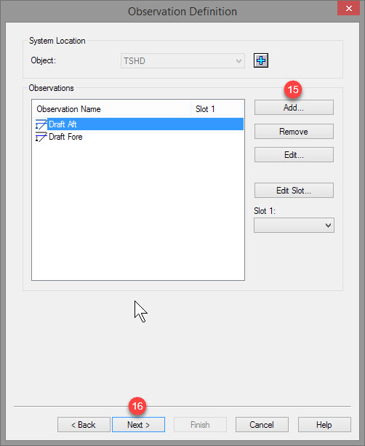Viewport: 365px width, 446px height.
Task: Click the Draft Fore observation icon
Action: tap(41, 137)
